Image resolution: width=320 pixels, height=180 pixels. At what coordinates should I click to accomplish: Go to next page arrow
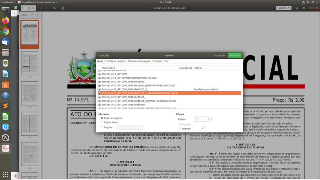coord(47,8)
